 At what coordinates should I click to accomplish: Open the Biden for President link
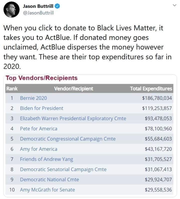42,108
